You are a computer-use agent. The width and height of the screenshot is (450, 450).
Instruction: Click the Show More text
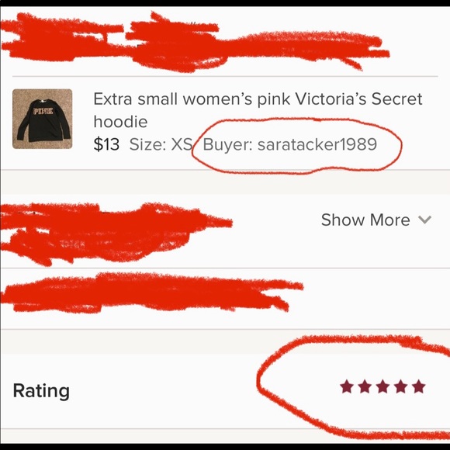click(x=365, y=220)
